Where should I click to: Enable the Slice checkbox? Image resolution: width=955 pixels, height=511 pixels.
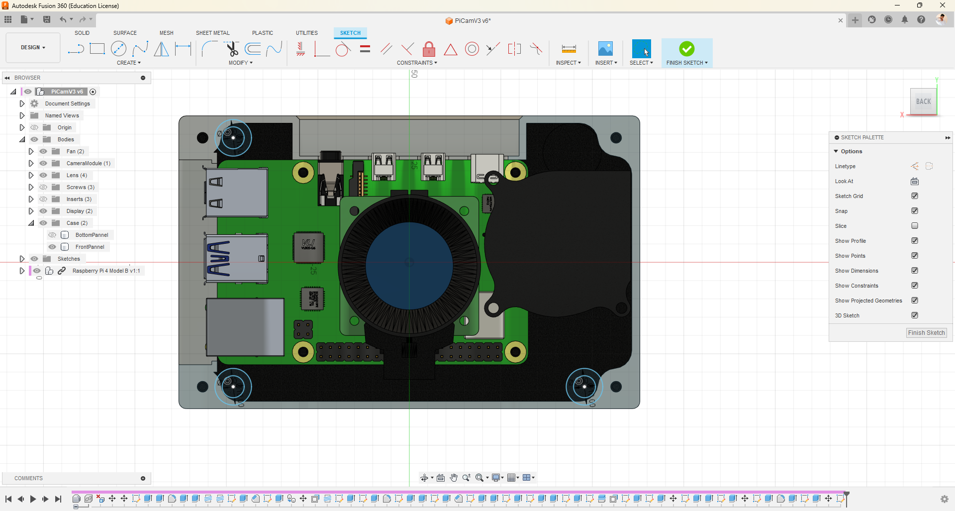[915, 226]
